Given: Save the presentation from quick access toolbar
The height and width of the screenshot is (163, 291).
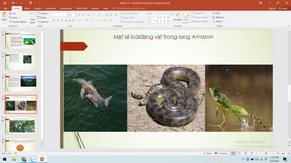Looking at the screenshot, I should (5, 3).
